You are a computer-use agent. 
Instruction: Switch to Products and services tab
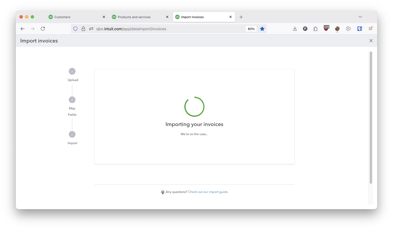(x=134, y=17)
